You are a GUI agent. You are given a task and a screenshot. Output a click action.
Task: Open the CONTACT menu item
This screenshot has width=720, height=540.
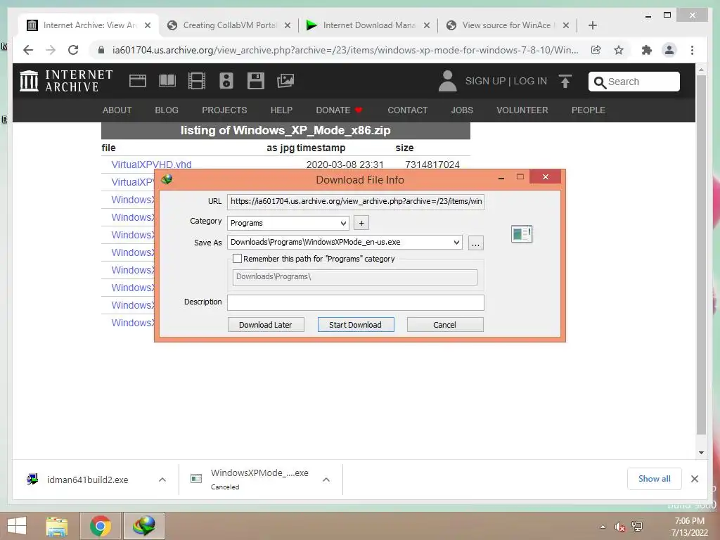click(x=408, y=110)
